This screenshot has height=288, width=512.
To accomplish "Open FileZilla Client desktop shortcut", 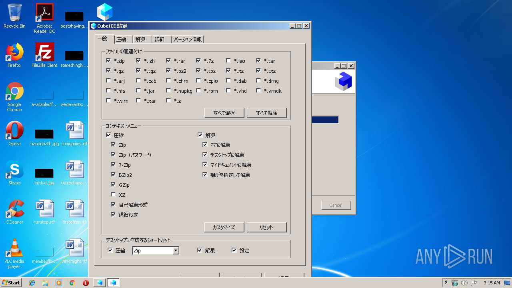I will click(44, 55).
